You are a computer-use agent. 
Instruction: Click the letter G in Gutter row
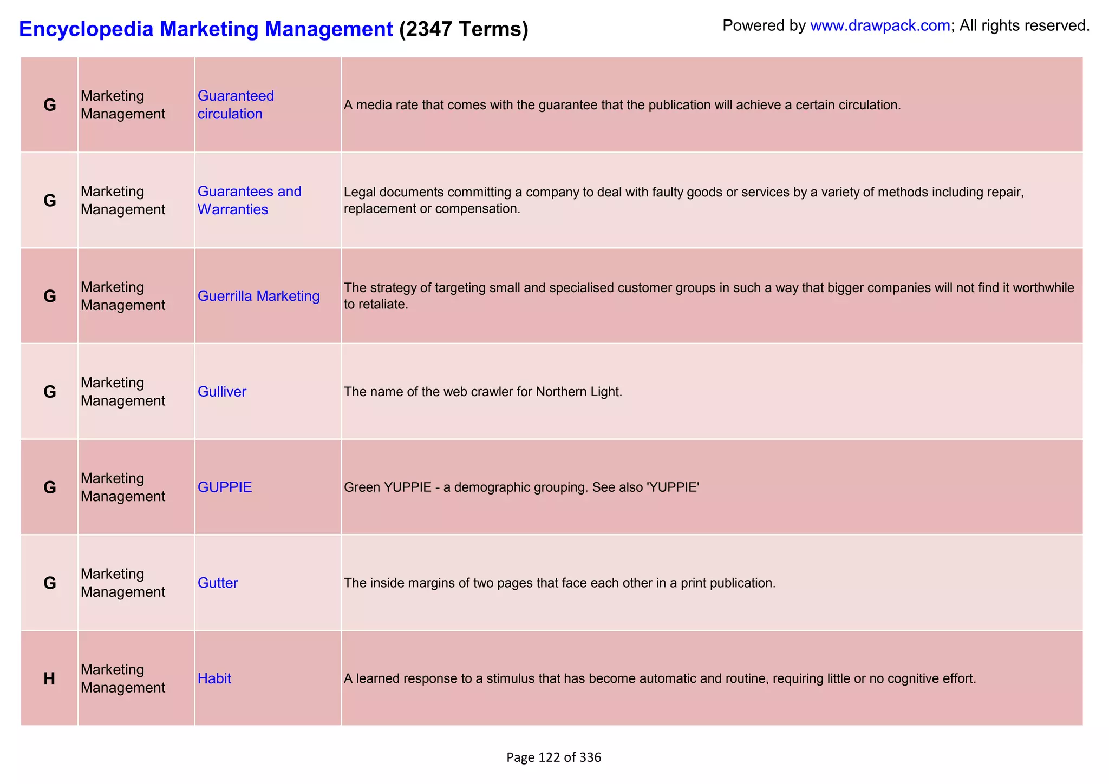[x=49, y=583]
